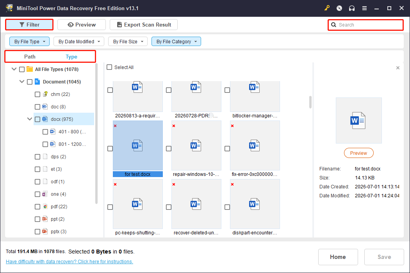Screen dimensions: 410x273
Task: Check the docx (975) checkbox
Action: coord(37,119)
